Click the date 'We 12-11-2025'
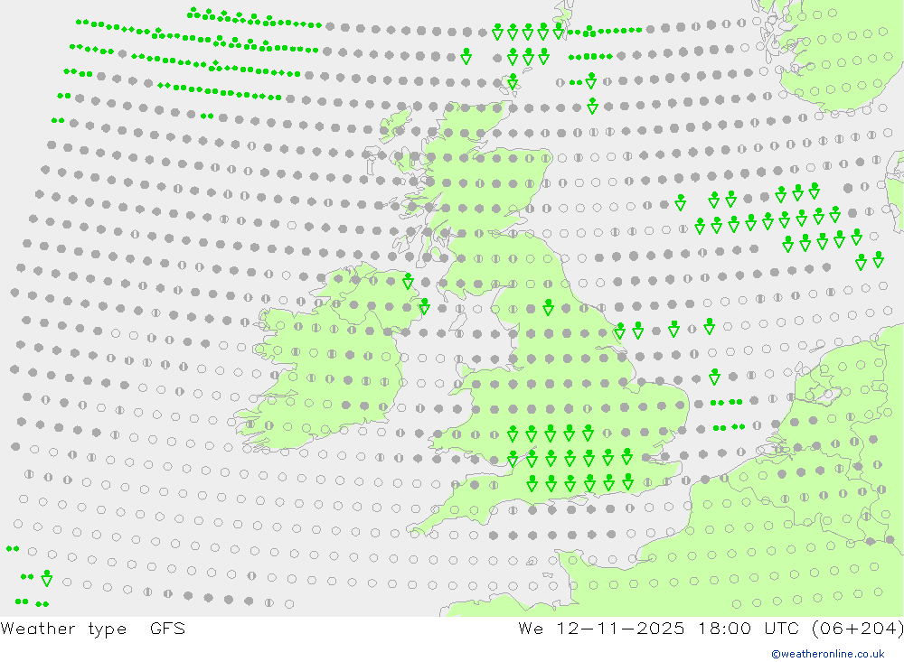 click(601, 628)
